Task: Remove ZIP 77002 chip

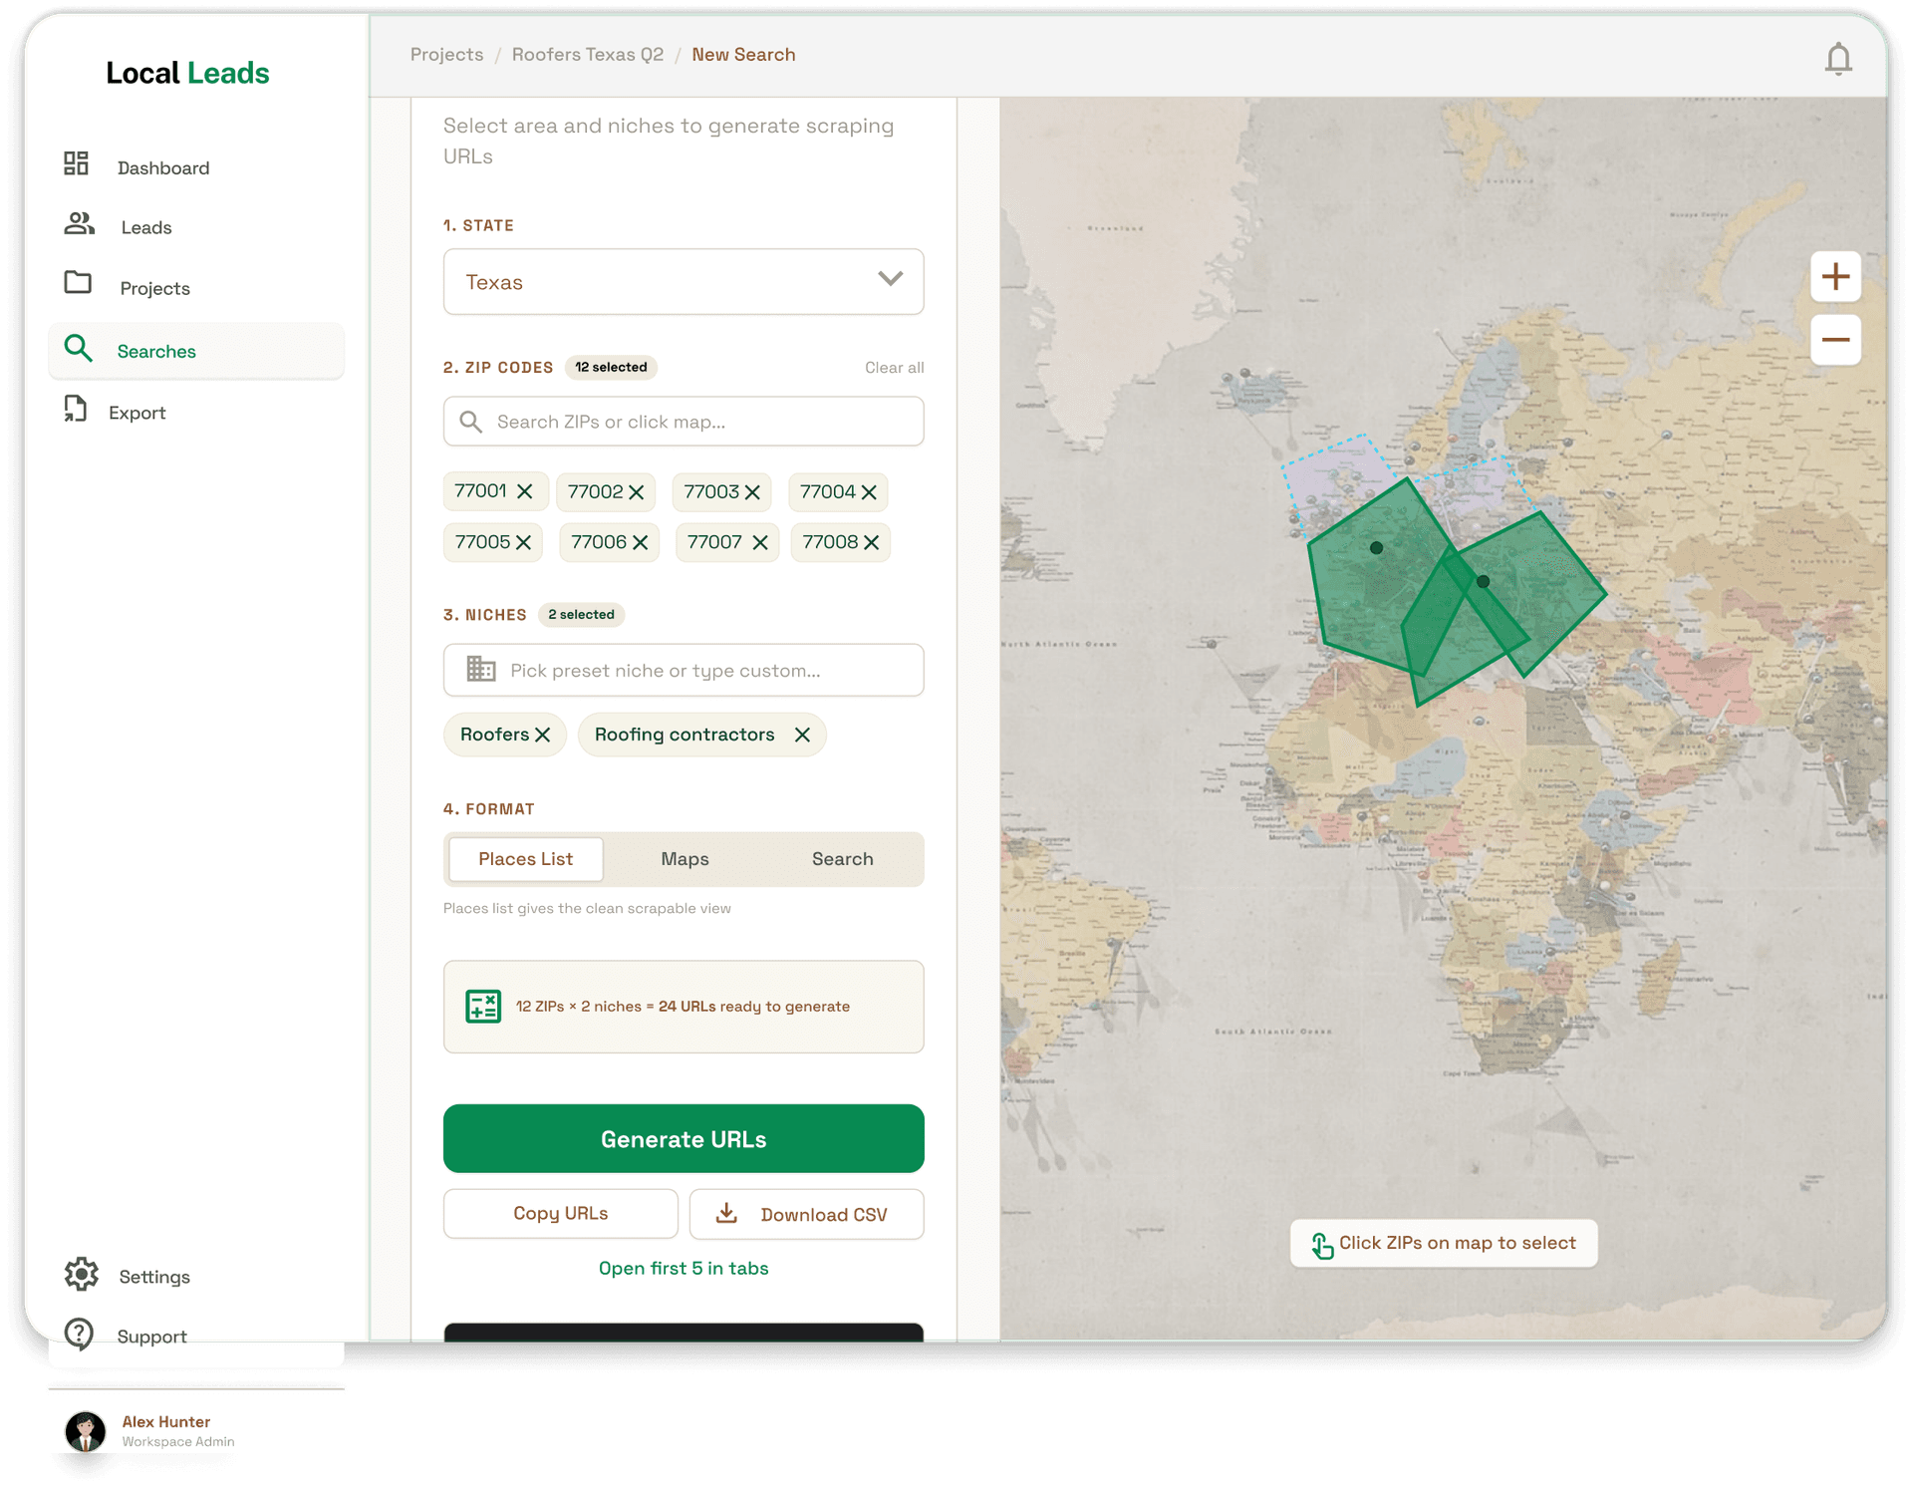Action: click(x=637, y=492)
